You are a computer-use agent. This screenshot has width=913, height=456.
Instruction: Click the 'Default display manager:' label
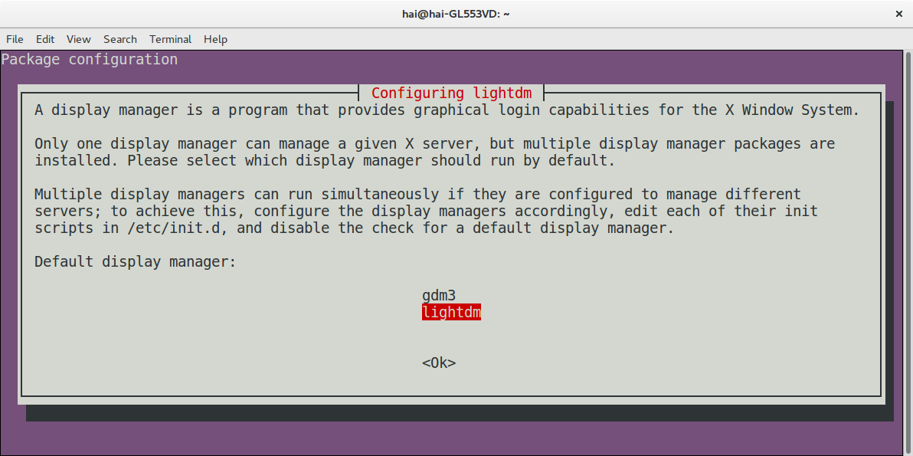tap(135, 262)
